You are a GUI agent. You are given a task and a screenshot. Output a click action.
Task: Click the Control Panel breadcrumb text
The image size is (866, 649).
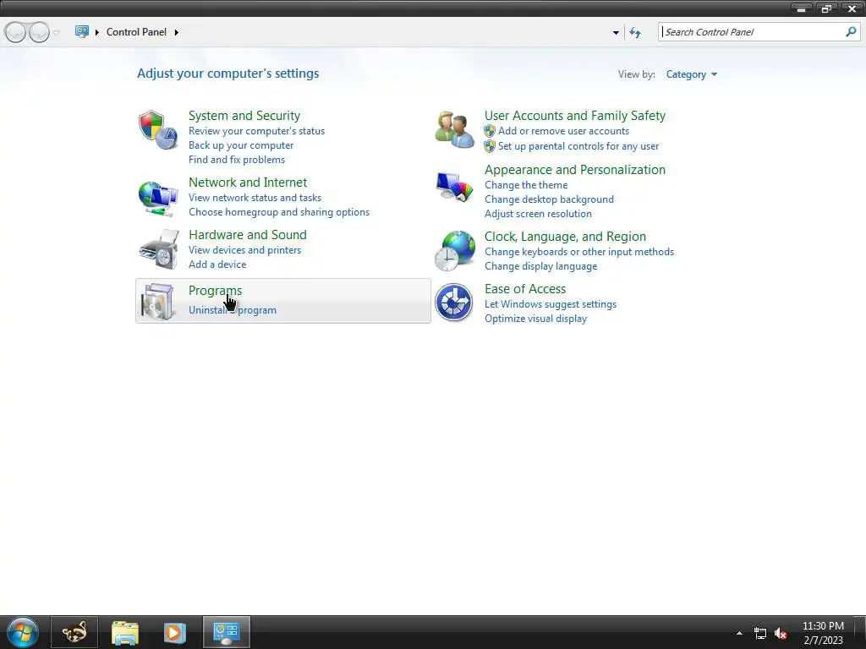tap(136, 32)
